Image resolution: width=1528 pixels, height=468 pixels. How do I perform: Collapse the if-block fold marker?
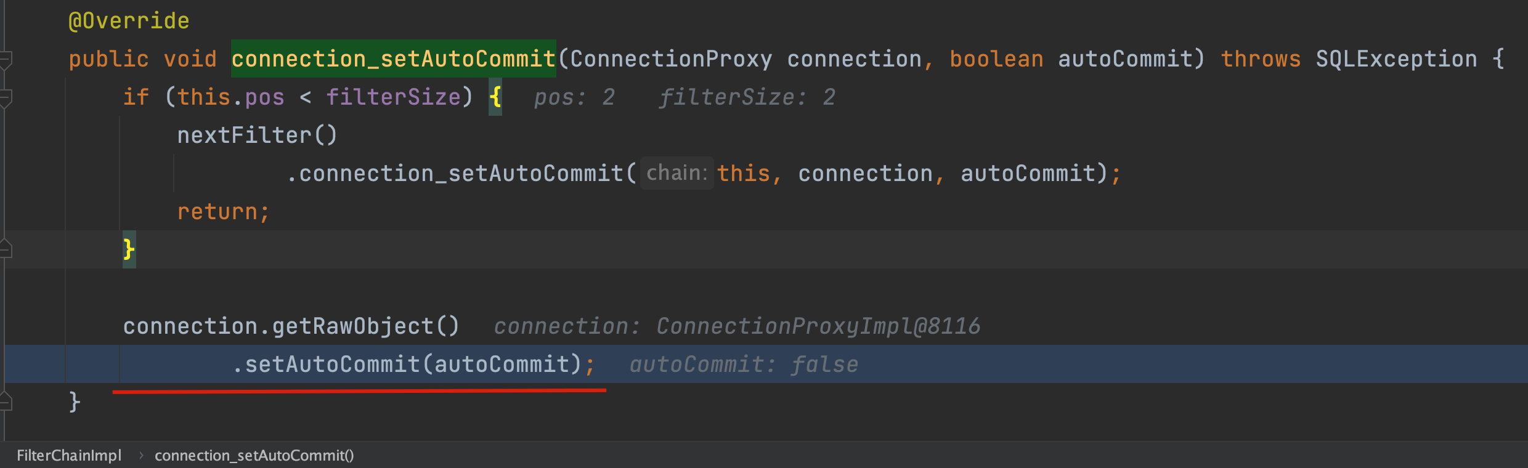(x=6, y=98)
